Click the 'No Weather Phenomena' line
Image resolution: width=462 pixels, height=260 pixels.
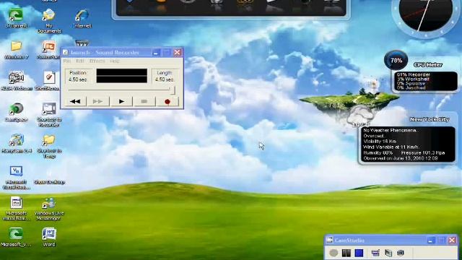coord(390,130)
